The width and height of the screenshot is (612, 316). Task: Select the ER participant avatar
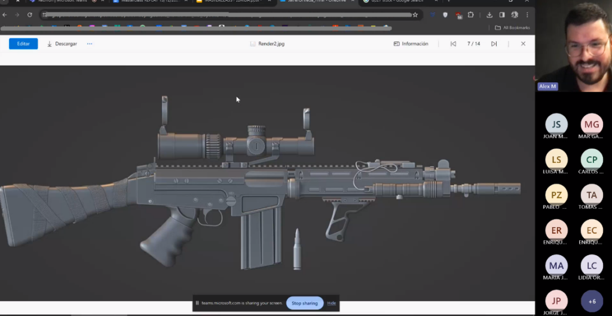(x=556, y=230)
